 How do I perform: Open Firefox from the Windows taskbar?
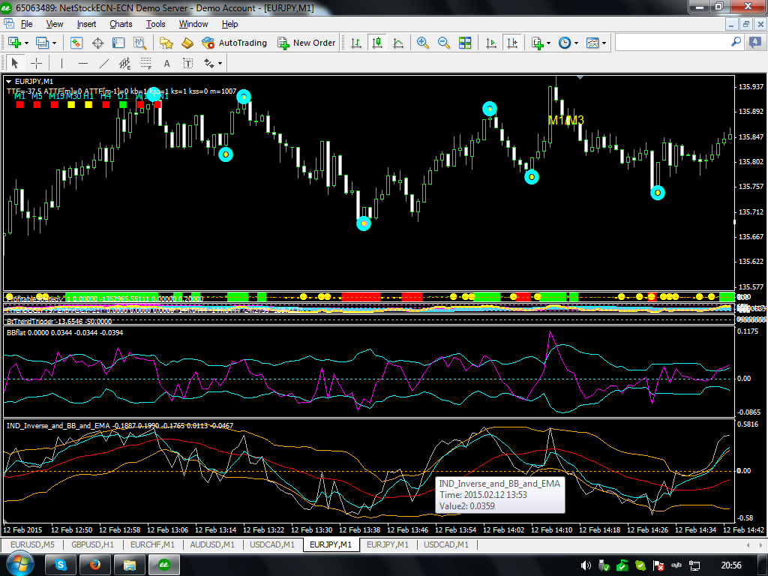click(x=94, y=565)
